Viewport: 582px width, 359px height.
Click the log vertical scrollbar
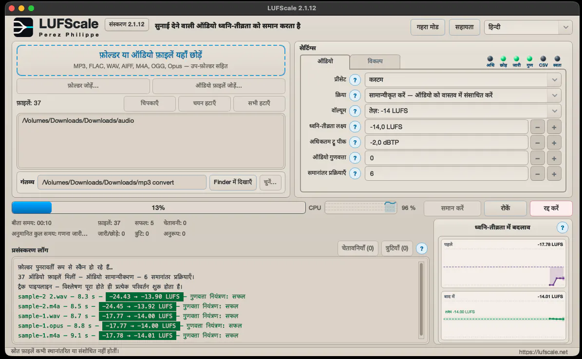(x=421, y=299)
